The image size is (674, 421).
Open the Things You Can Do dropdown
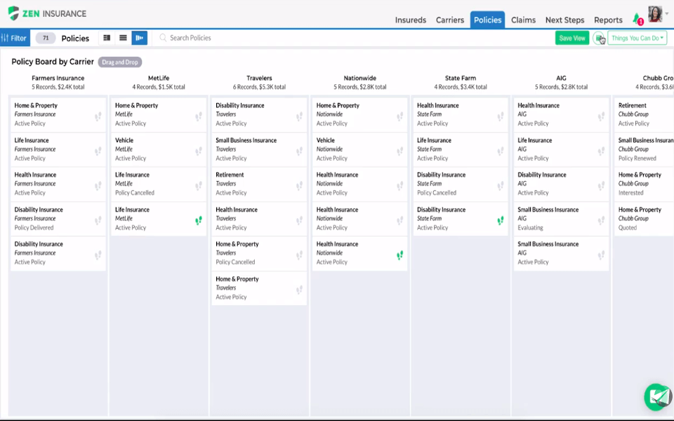pyautogui.click(x=637, y=38)
